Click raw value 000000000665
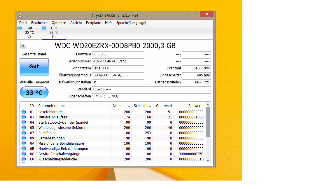Image resolution: width=336 pixels, height=189 pixels. 191,123
